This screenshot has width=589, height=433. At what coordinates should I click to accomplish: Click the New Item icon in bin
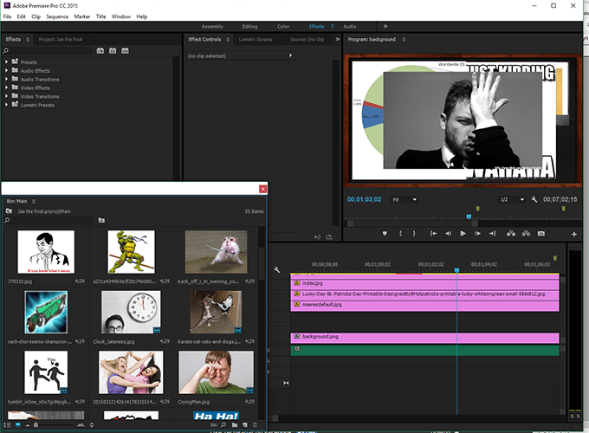click(245, 424)
